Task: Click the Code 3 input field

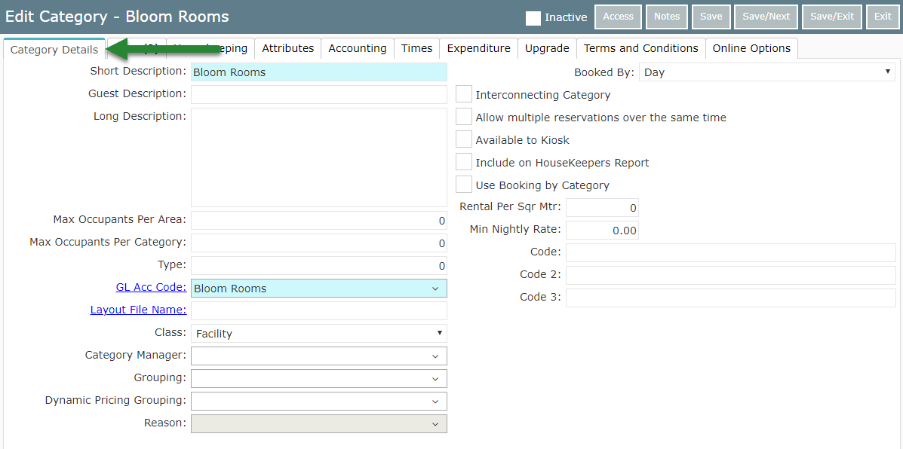Action: click(731, 298)
